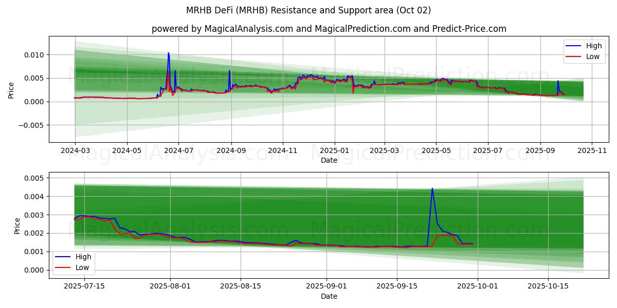Click the 2025-01 tick on top chart axis
This screenshot has height=308, width=617.
[335, 152]
